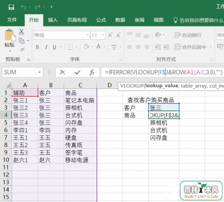224x202 pixels.
Task: Toggle Middle Align for the cell
Action: (x=138, y=35)
